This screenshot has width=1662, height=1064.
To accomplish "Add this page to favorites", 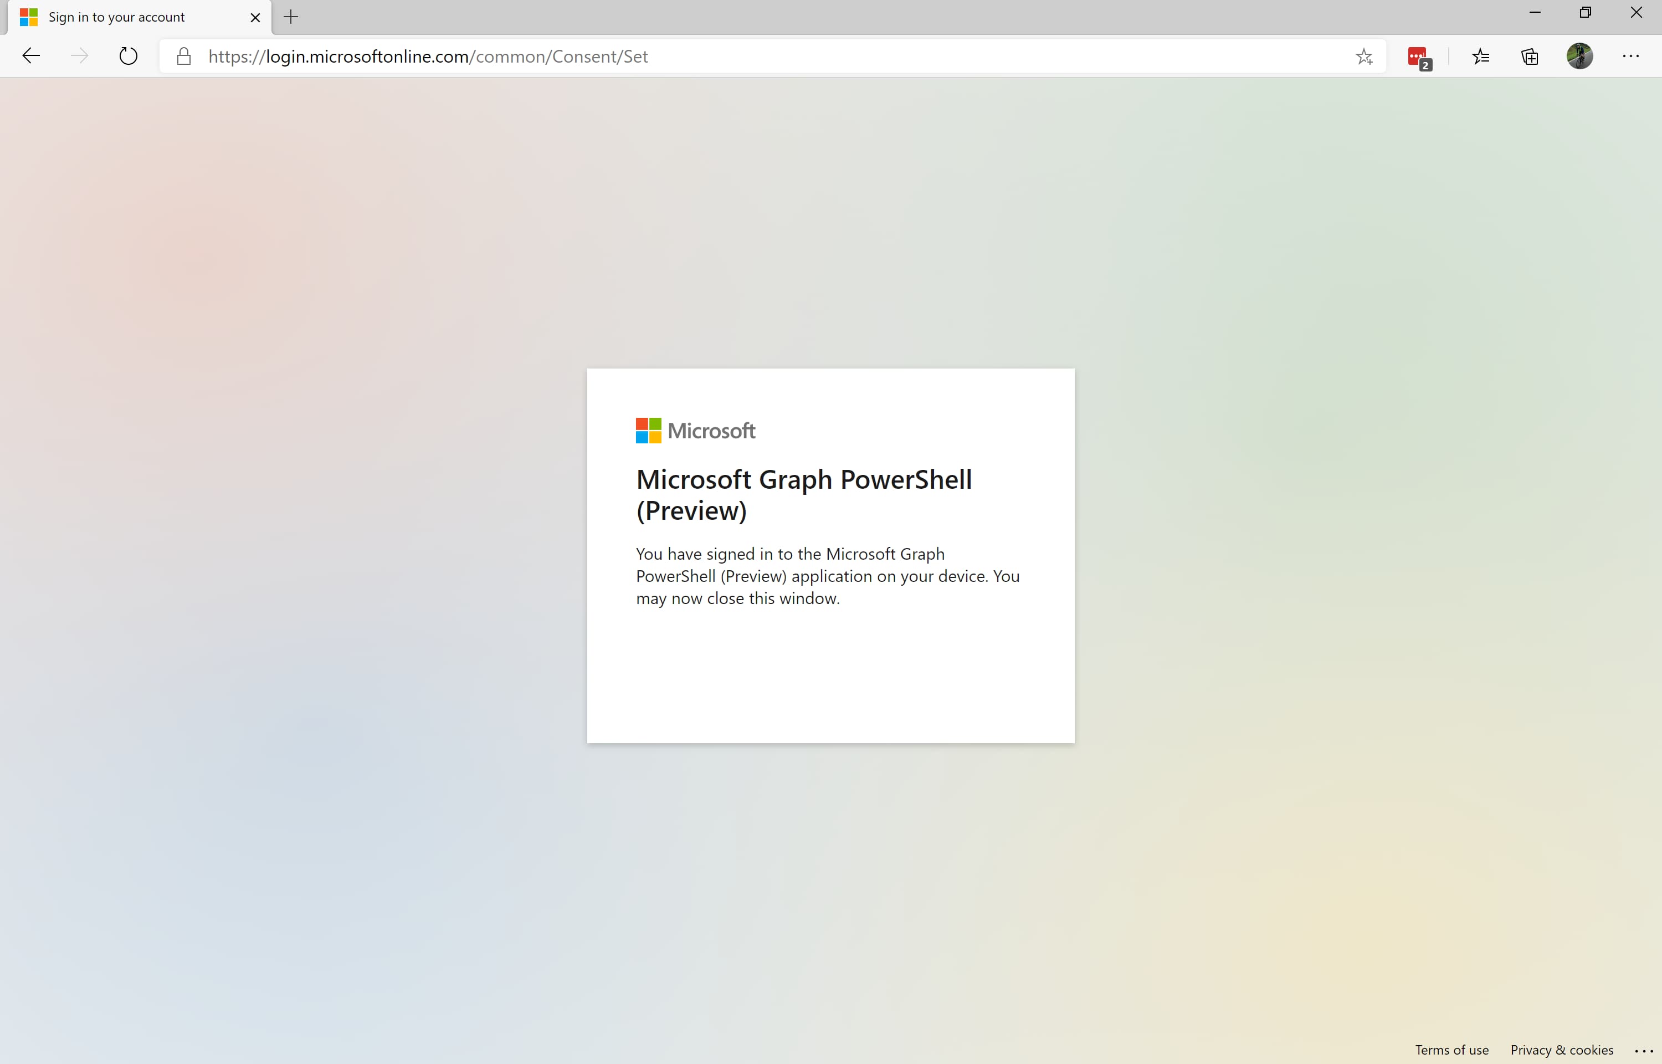I will 1364,57.
